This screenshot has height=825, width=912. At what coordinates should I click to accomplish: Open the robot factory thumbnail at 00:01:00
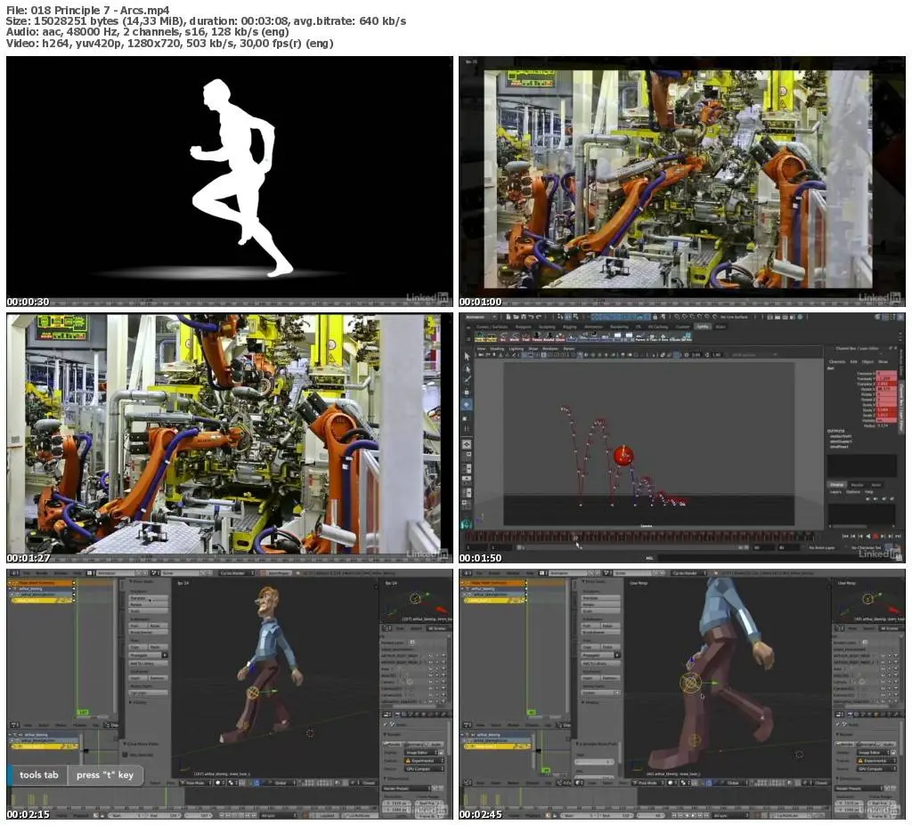681,181
